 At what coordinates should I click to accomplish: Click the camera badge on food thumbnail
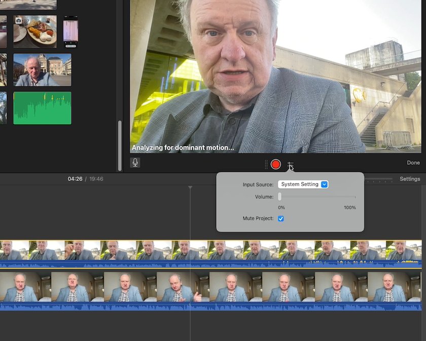pos(19,21)
